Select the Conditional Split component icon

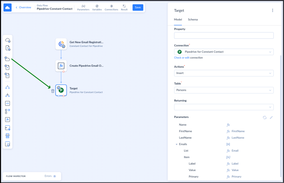click(7, 95)
